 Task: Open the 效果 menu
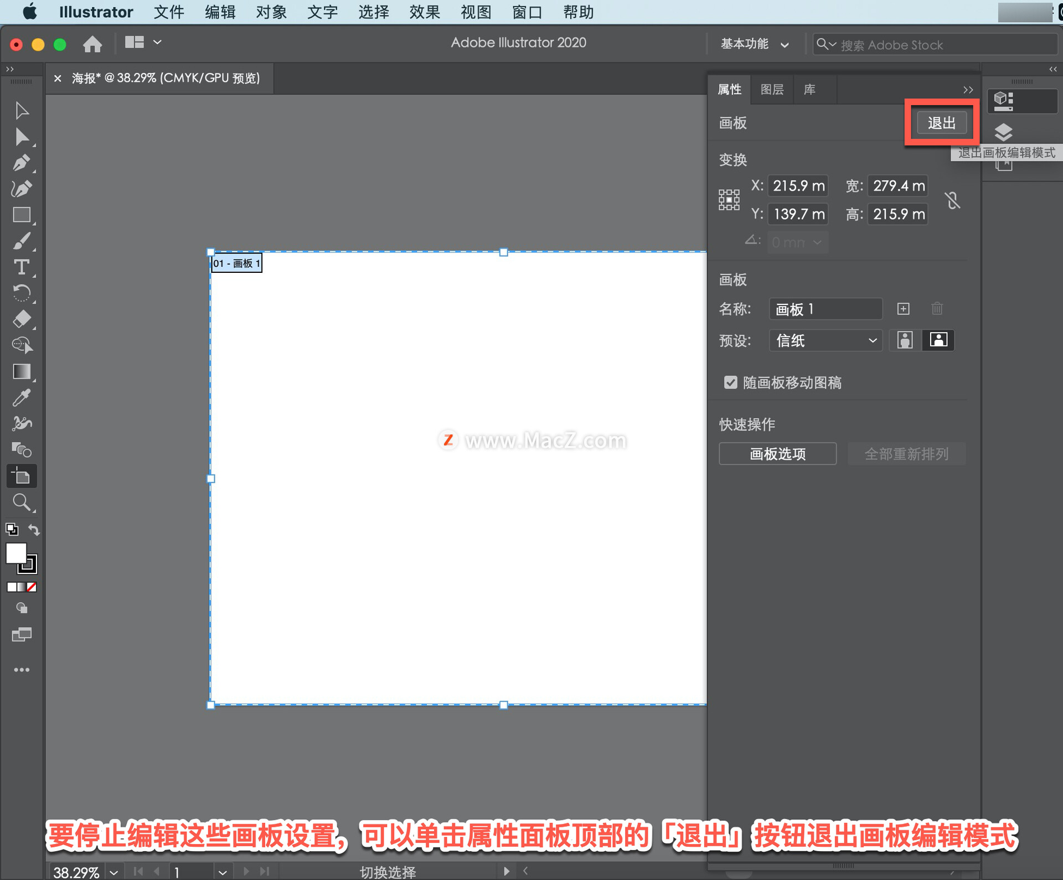tap(424, 12)
